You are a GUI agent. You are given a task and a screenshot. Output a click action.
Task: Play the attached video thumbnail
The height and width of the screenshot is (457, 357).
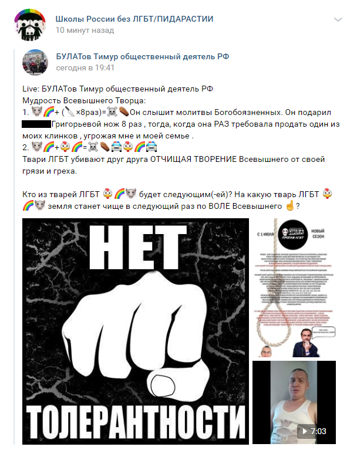294,402
